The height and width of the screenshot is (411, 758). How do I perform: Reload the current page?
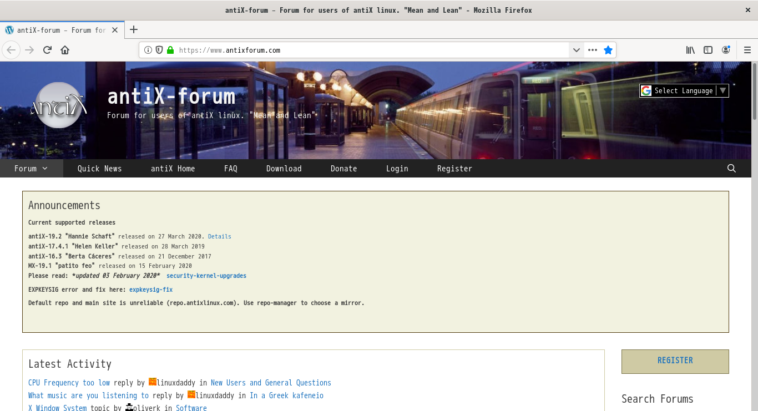(x=47, y=50)
